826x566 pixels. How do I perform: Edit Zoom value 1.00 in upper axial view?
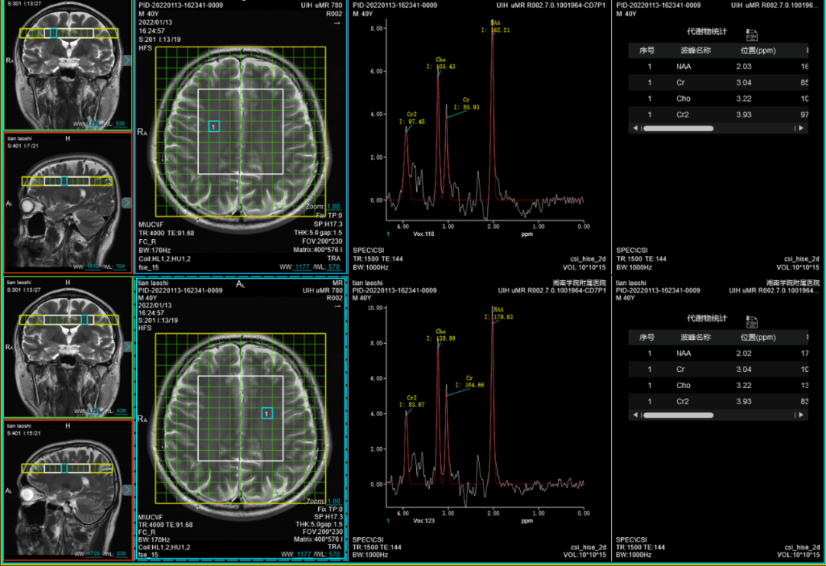[x=333, y=207]
